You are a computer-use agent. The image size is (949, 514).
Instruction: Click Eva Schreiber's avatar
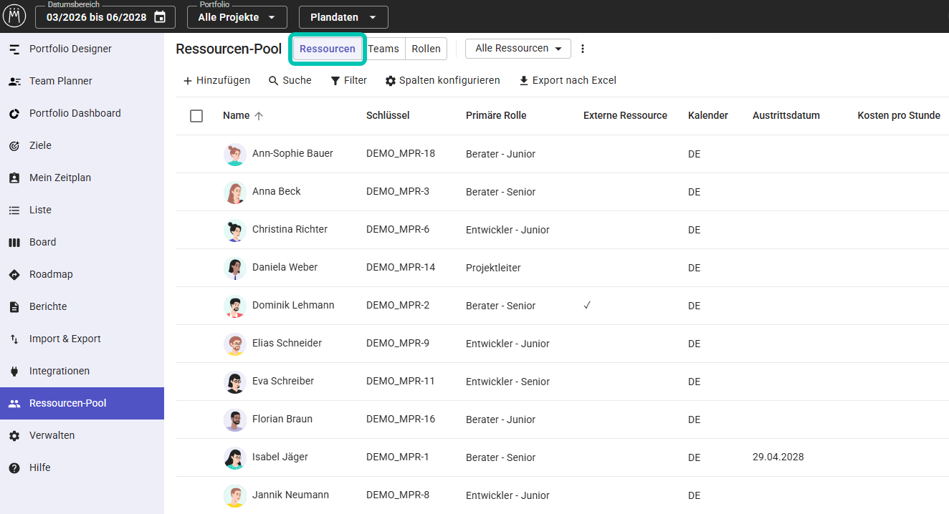click(235, 382)
